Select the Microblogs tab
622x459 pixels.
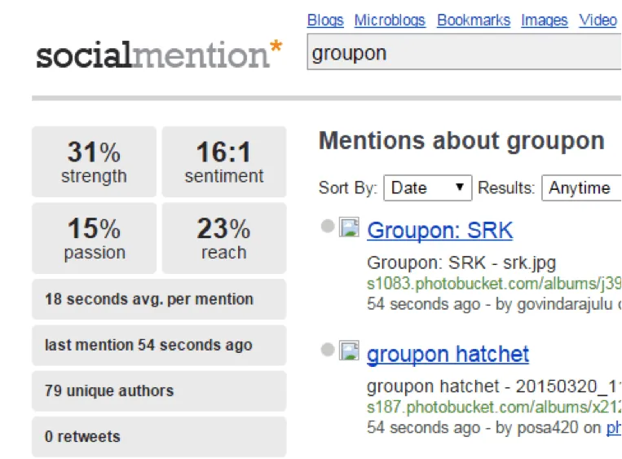(x=390, y=20)
